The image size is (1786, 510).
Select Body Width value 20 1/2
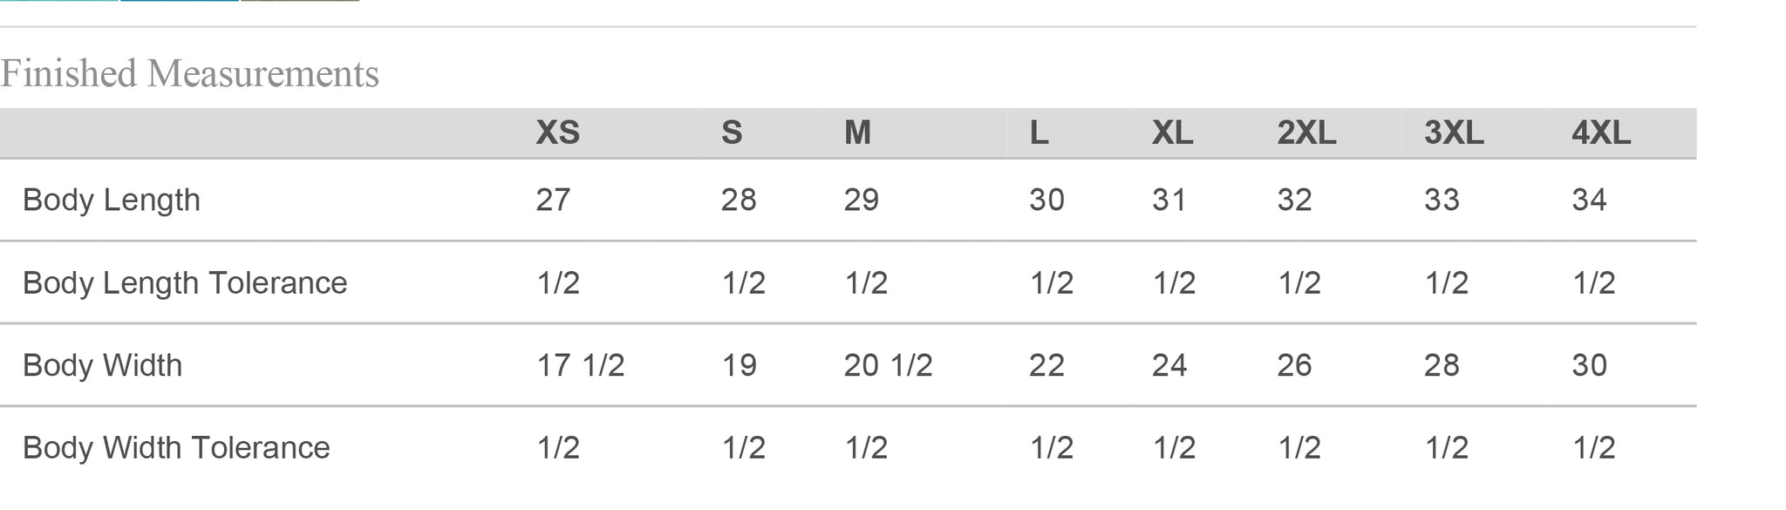888,364
